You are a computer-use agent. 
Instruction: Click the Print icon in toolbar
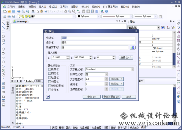coord(19,12)
